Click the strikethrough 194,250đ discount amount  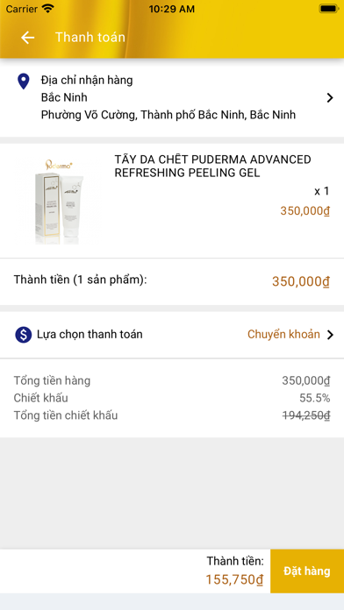[x=306, y=415]
